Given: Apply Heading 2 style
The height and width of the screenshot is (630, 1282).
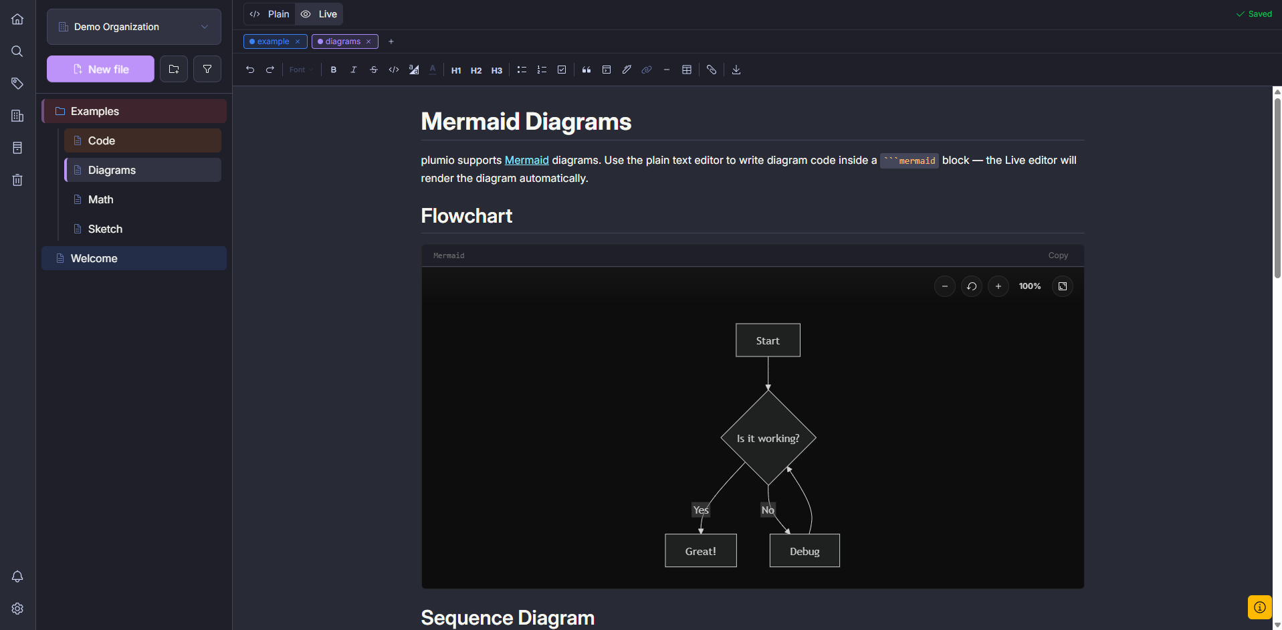Looking at the screenshot, I should point(476,70).
